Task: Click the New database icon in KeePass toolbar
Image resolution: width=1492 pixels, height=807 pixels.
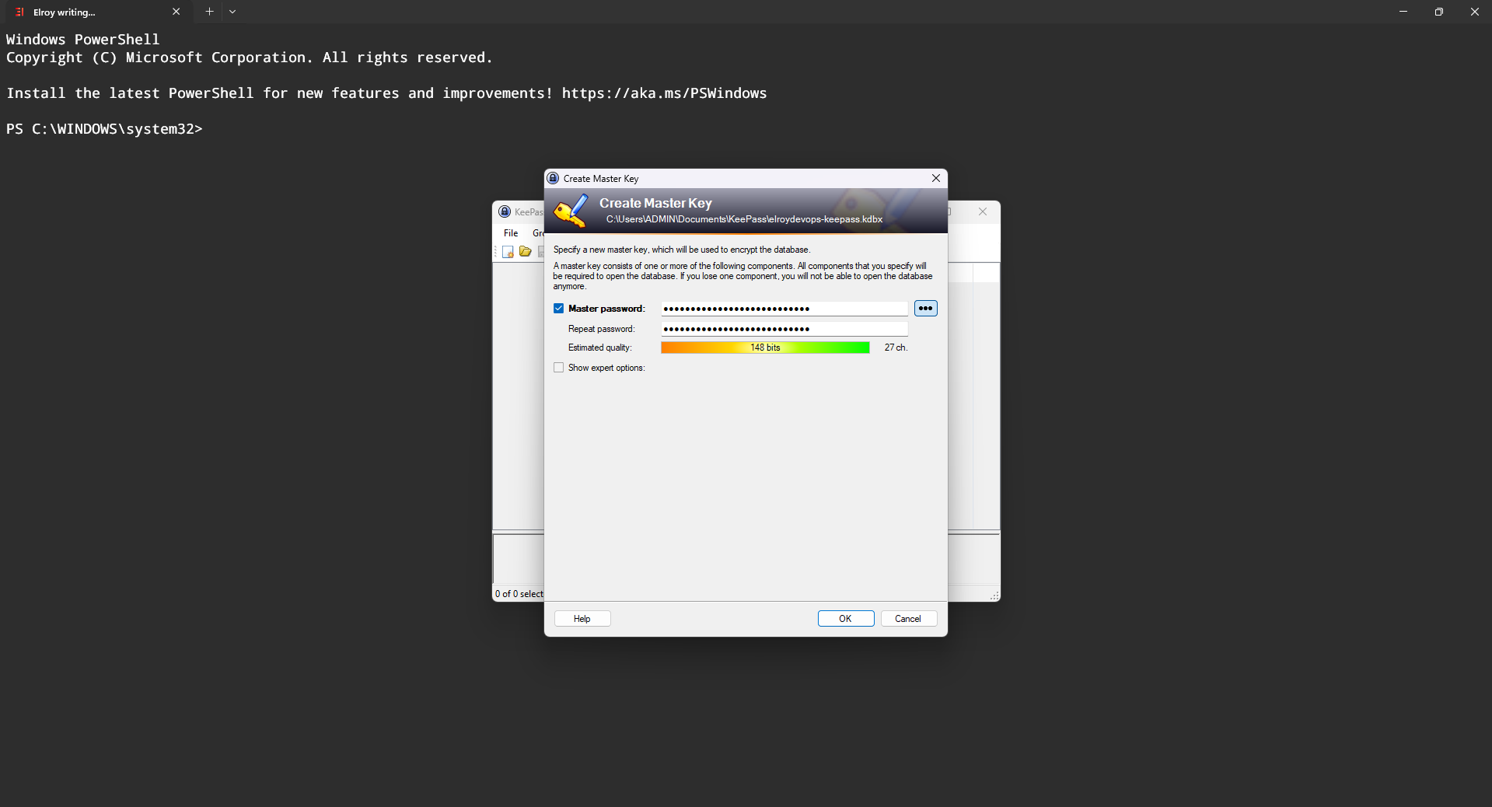Action: coord(508,252)
